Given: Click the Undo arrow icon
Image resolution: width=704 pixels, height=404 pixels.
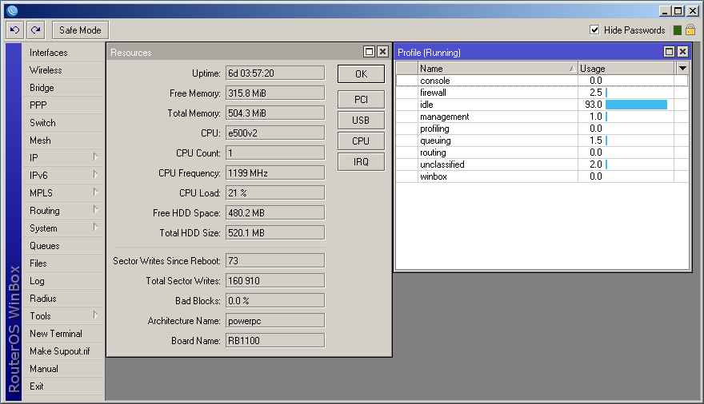Looking at the screenshot, I should tap(15, 30).
